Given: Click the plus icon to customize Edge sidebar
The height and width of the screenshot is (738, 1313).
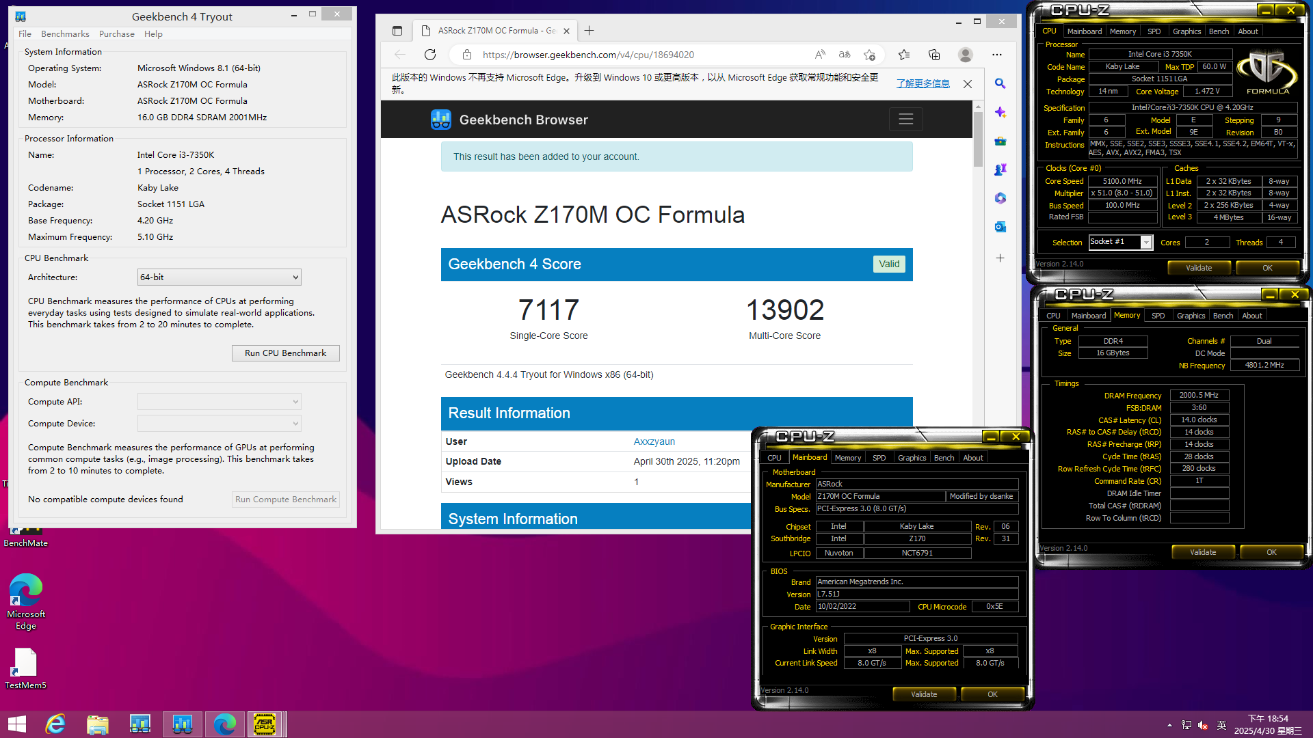Looking at the screenshot, I should click(1000, 258).
